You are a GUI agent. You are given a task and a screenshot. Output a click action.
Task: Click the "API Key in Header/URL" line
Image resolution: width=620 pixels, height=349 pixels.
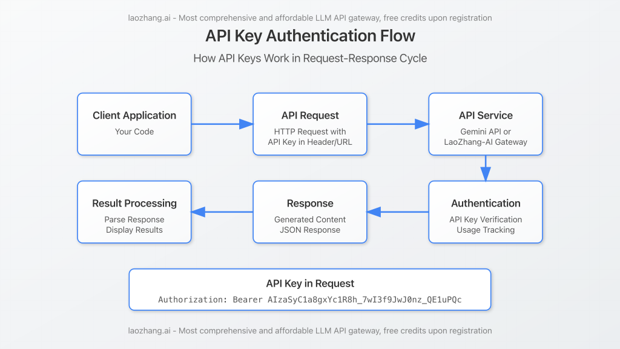[310, 142]
